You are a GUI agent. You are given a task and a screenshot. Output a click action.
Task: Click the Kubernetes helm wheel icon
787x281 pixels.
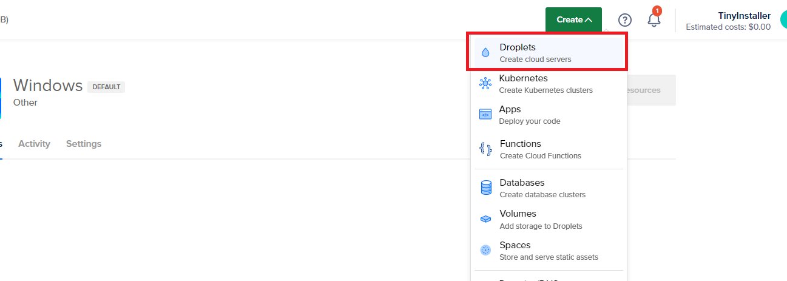click(485, 84)
